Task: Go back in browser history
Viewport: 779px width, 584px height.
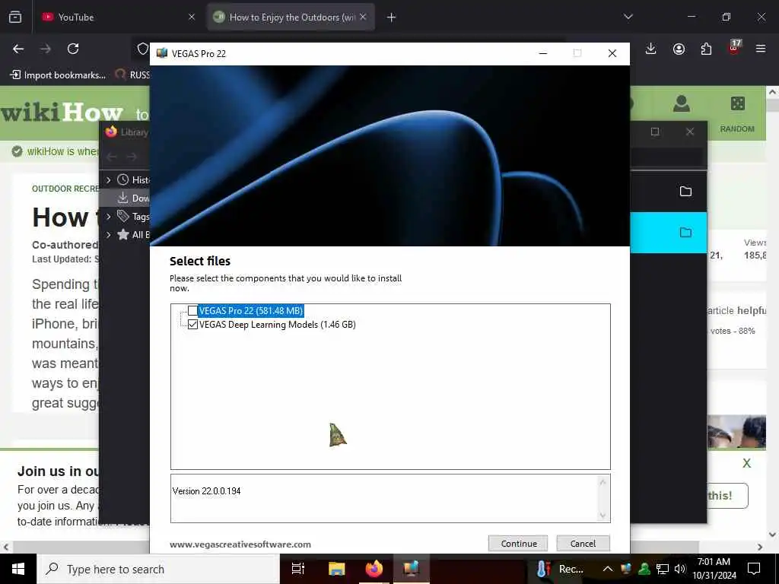Action: 18,49
